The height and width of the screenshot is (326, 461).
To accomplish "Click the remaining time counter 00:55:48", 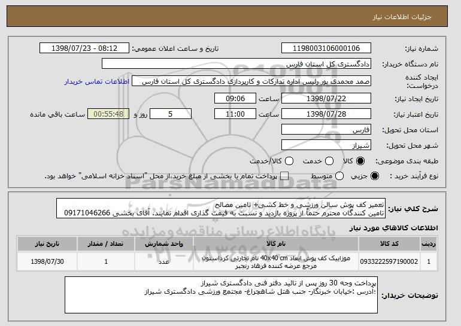I will point(108,114).
